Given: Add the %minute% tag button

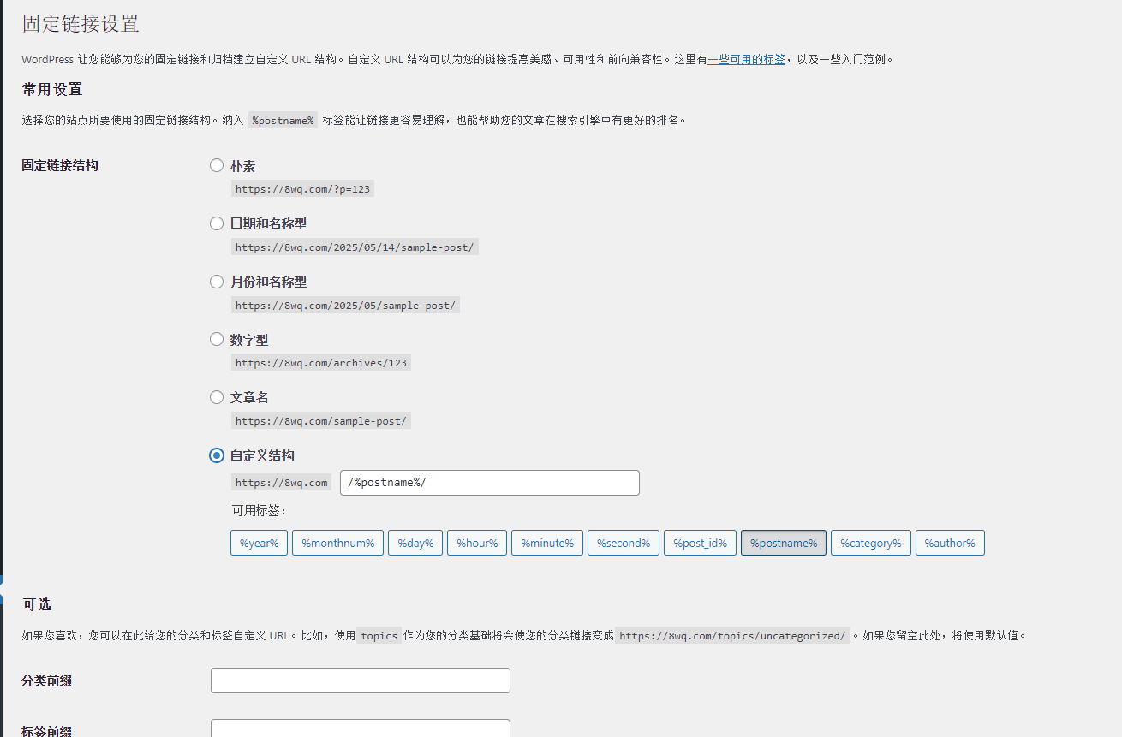Looking at the screenshot, I should (x=547, y=543).
